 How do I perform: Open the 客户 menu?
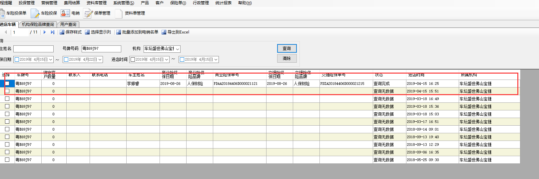[160, 3]
